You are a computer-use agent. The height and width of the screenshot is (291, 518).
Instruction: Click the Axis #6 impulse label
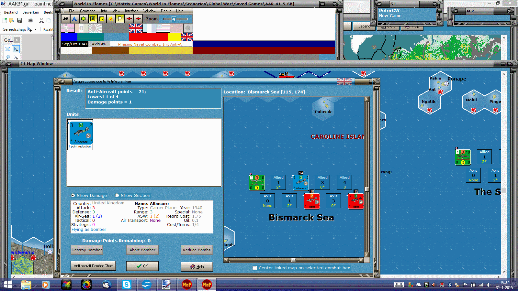click(99, 44)
